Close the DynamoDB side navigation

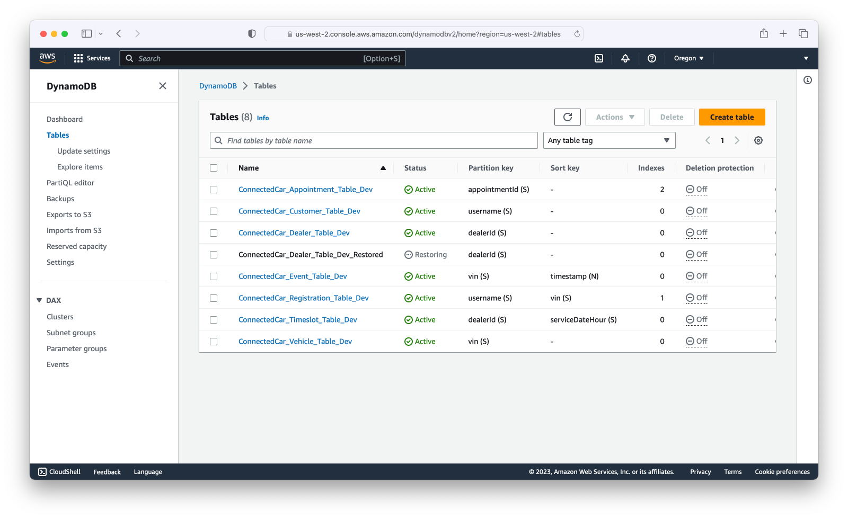point(163,86)
